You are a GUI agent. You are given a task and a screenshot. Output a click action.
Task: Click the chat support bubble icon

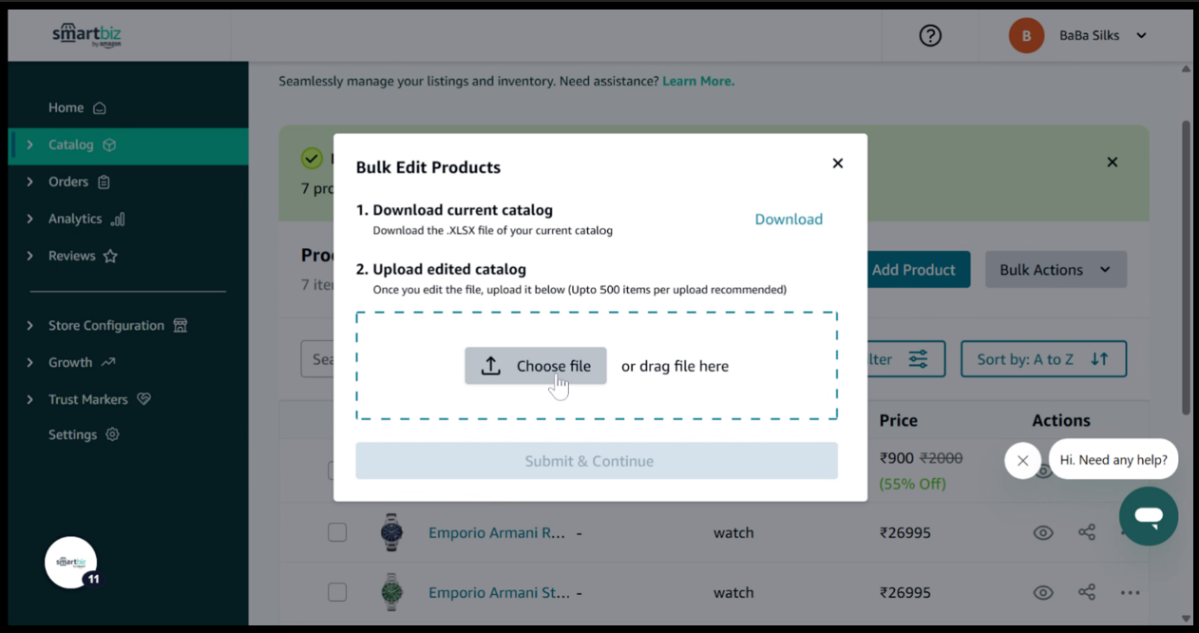[1148, 516]
